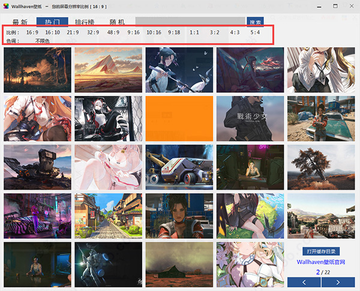Image resolution: width=360 pixels, height=291 pixels.
Task: Choose the 9:16 portrait ratio filter
Action: coord(133,32)
